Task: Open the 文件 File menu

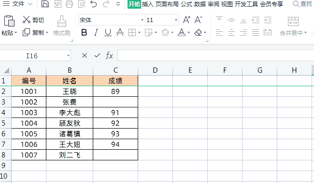Action: (x=18, y=4)
